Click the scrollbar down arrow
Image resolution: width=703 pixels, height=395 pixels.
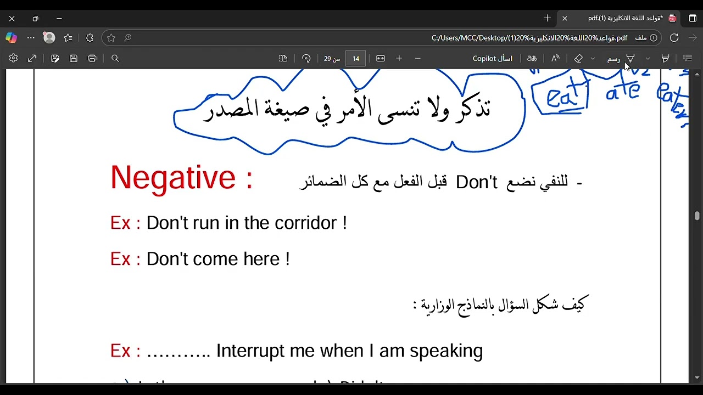click(x=697, y=378)
